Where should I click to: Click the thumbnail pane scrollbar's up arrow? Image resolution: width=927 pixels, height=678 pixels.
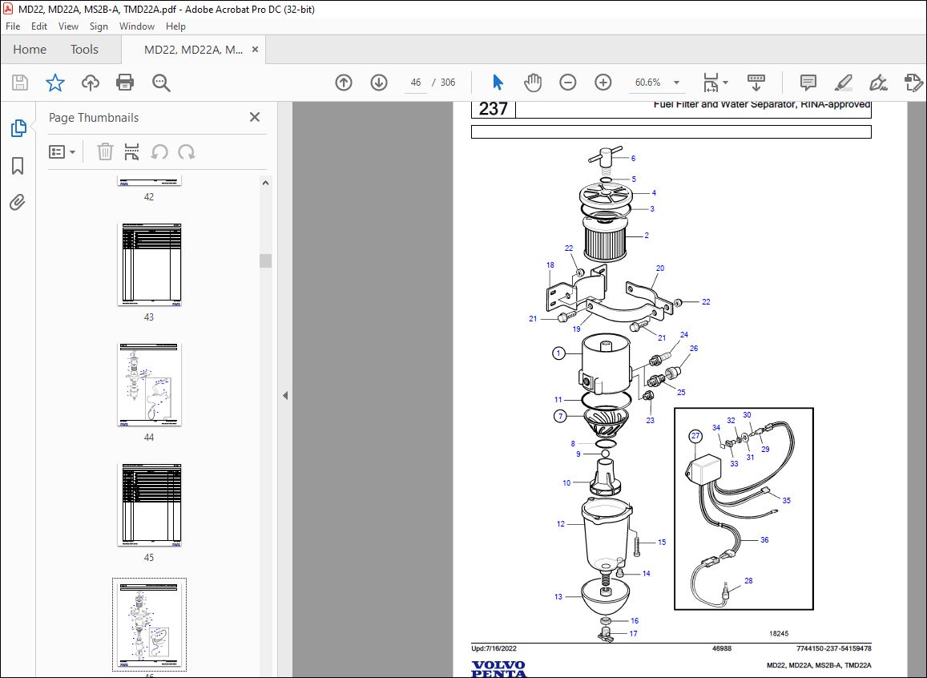[x=265, y=183]
